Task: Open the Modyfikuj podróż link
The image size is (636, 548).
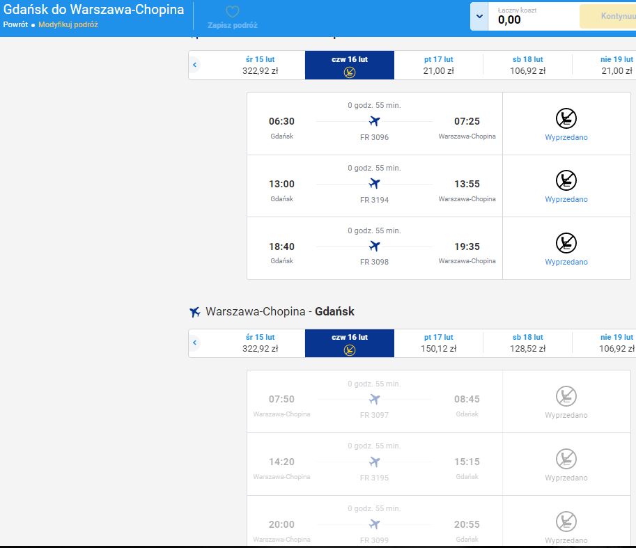Action: 68,24
